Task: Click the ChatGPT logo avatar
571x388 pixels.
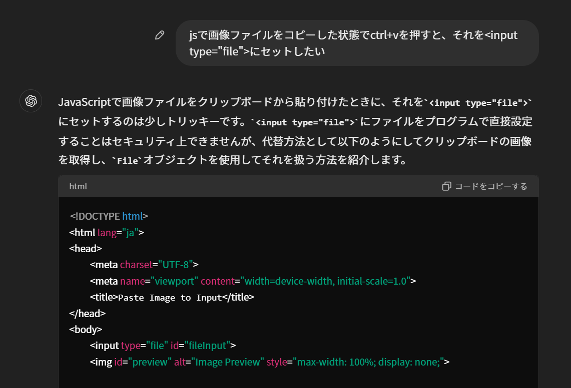Action: [x=31, y=101]
